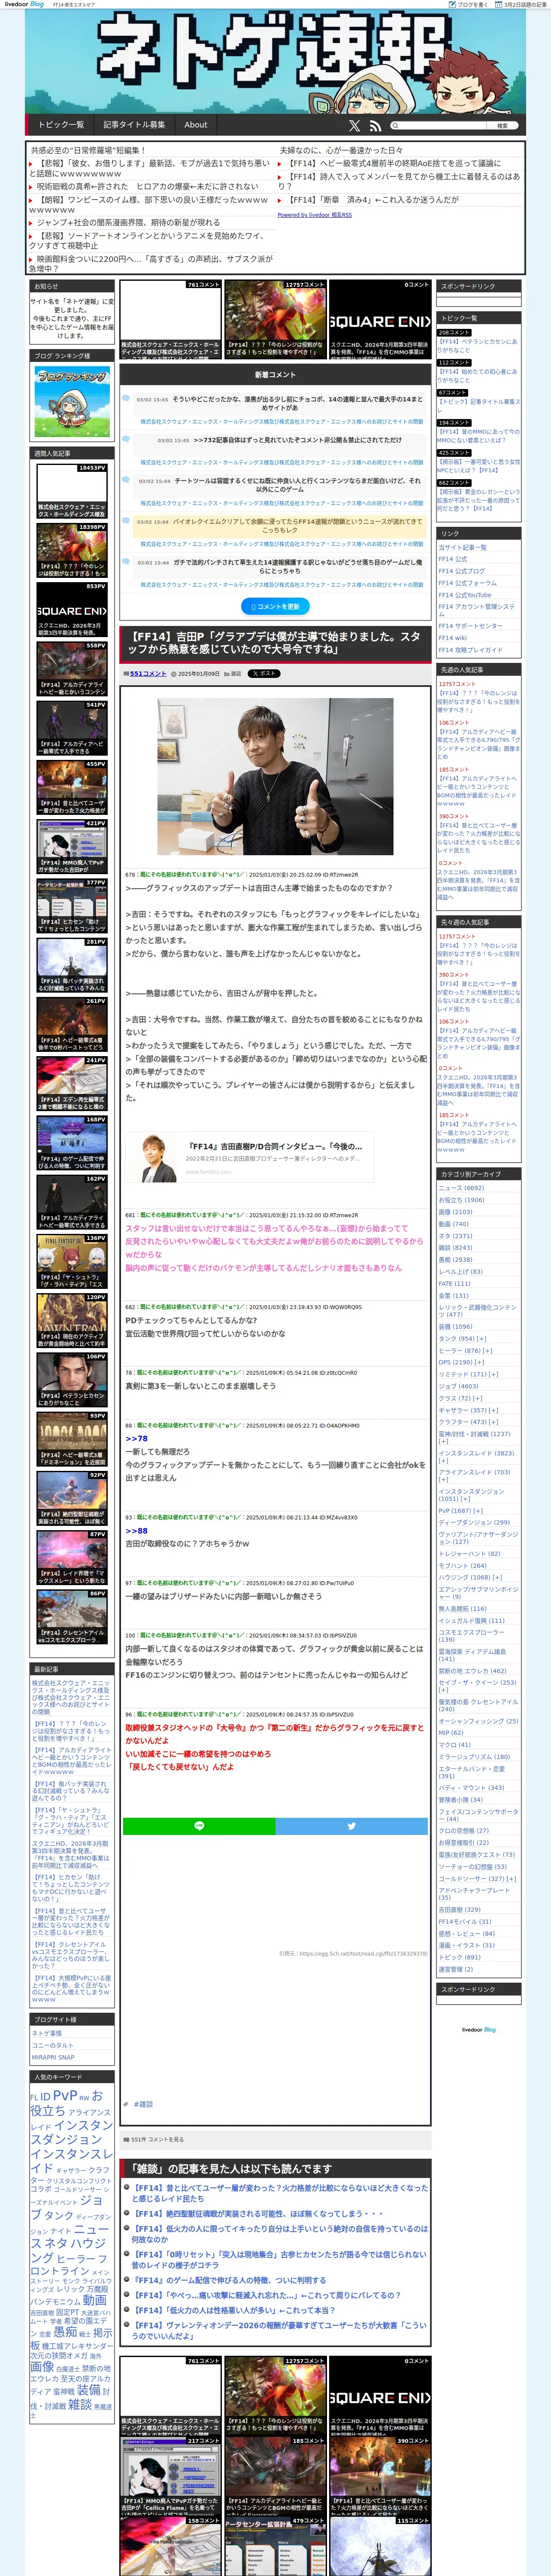Open the Powered by livedoor 相互RSS link

314,215
